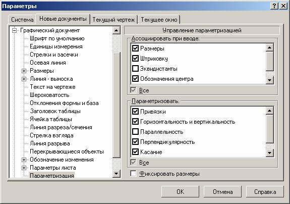The height and width of the screenshot is (204, 290).
Task: Expand the Параметры листа node
Action: pyautogui.click(x=24, y=168)
